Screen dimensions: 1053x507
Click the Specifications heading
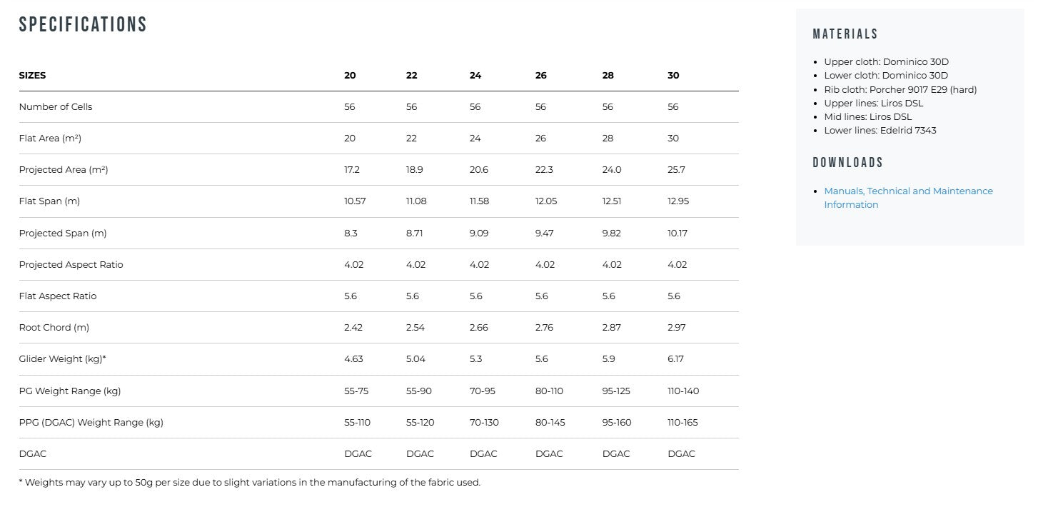[83, 25]
